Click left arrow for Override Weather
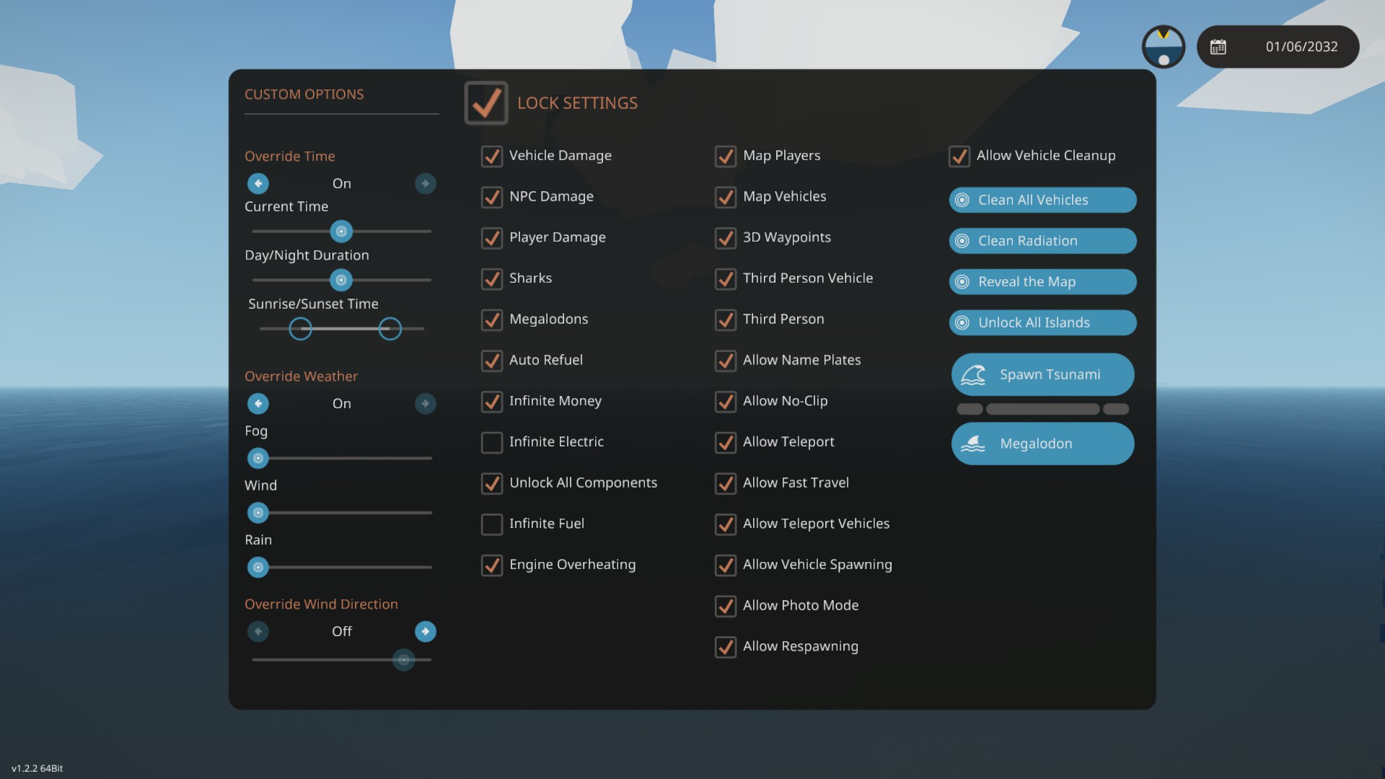1385x779 pixels. click(x=258, y=403)
